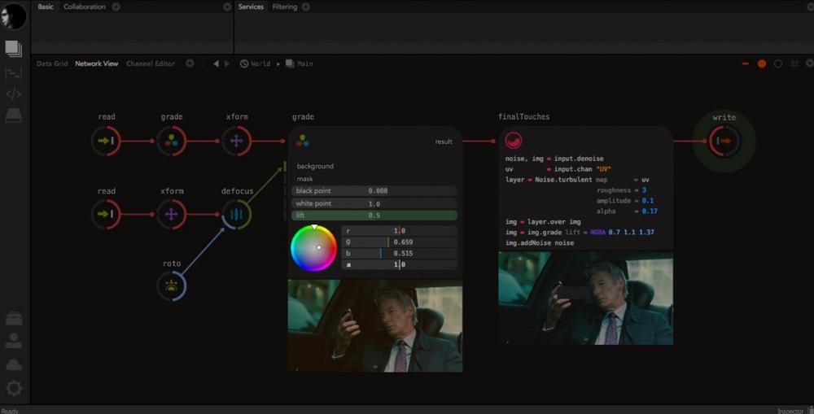The image size is (814, 414).
Task: Click the line 'img.addNoise noise'
Action: pyautogui.click(x=540, y=243)
